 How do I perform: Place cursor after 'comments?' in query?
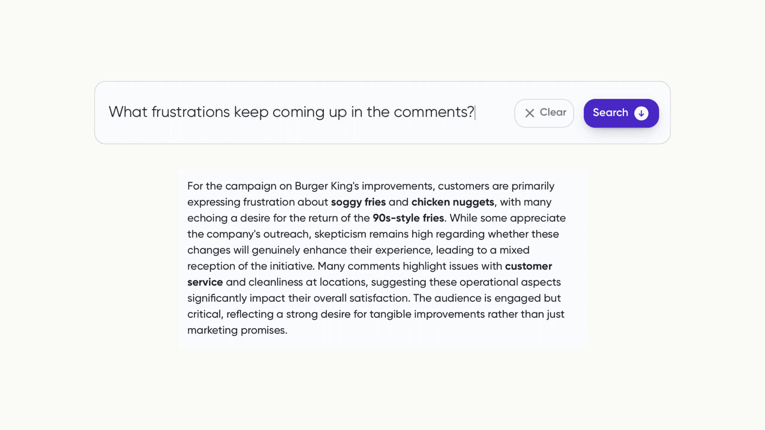click(x=475, y=112)
